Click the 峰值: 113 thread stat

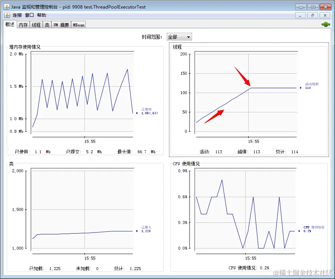249,152
